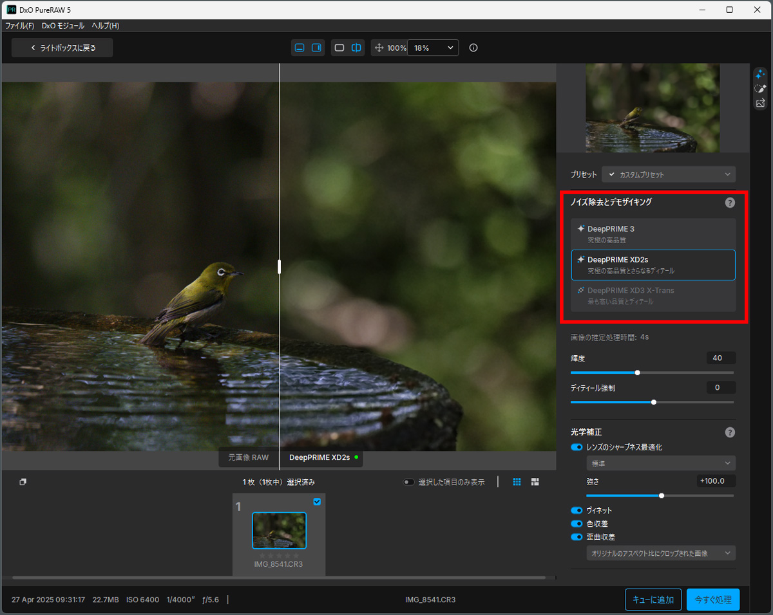The height and width of the screenshot is (615, 773).
Task: Toggle the bottom filmstrip panel icon
Action: point(300,48)
